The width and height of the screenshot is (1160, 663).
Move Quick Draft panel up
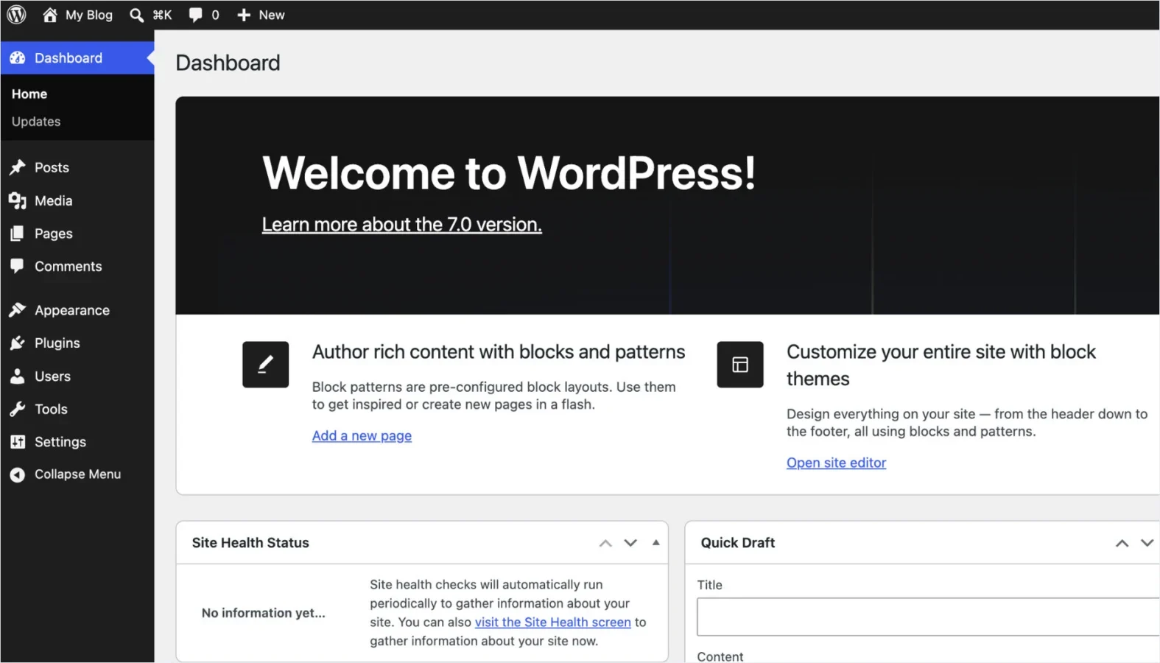(x=1122, y=543)
